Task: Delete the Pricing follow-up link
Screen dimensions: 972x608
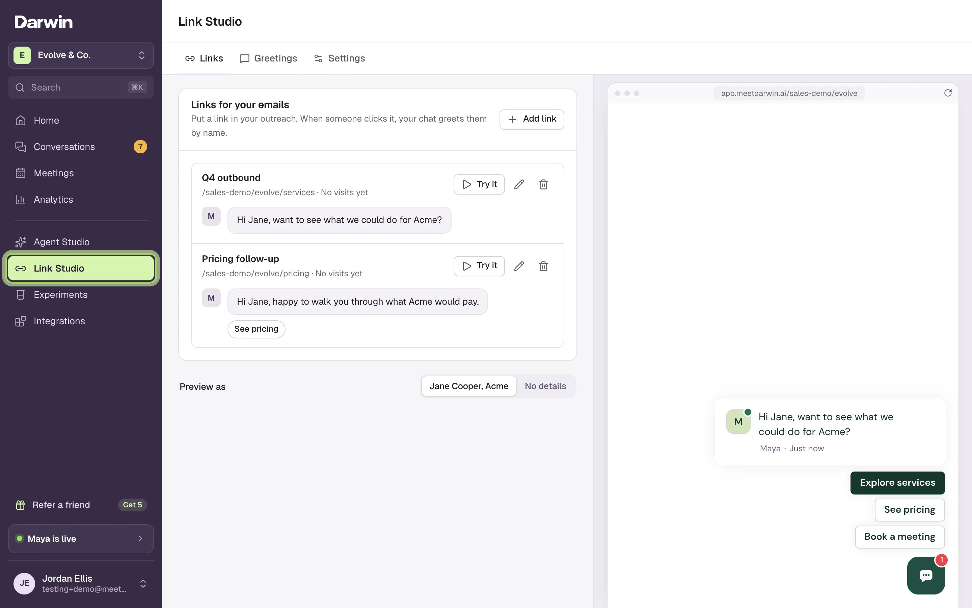Action: pos(543,266)
